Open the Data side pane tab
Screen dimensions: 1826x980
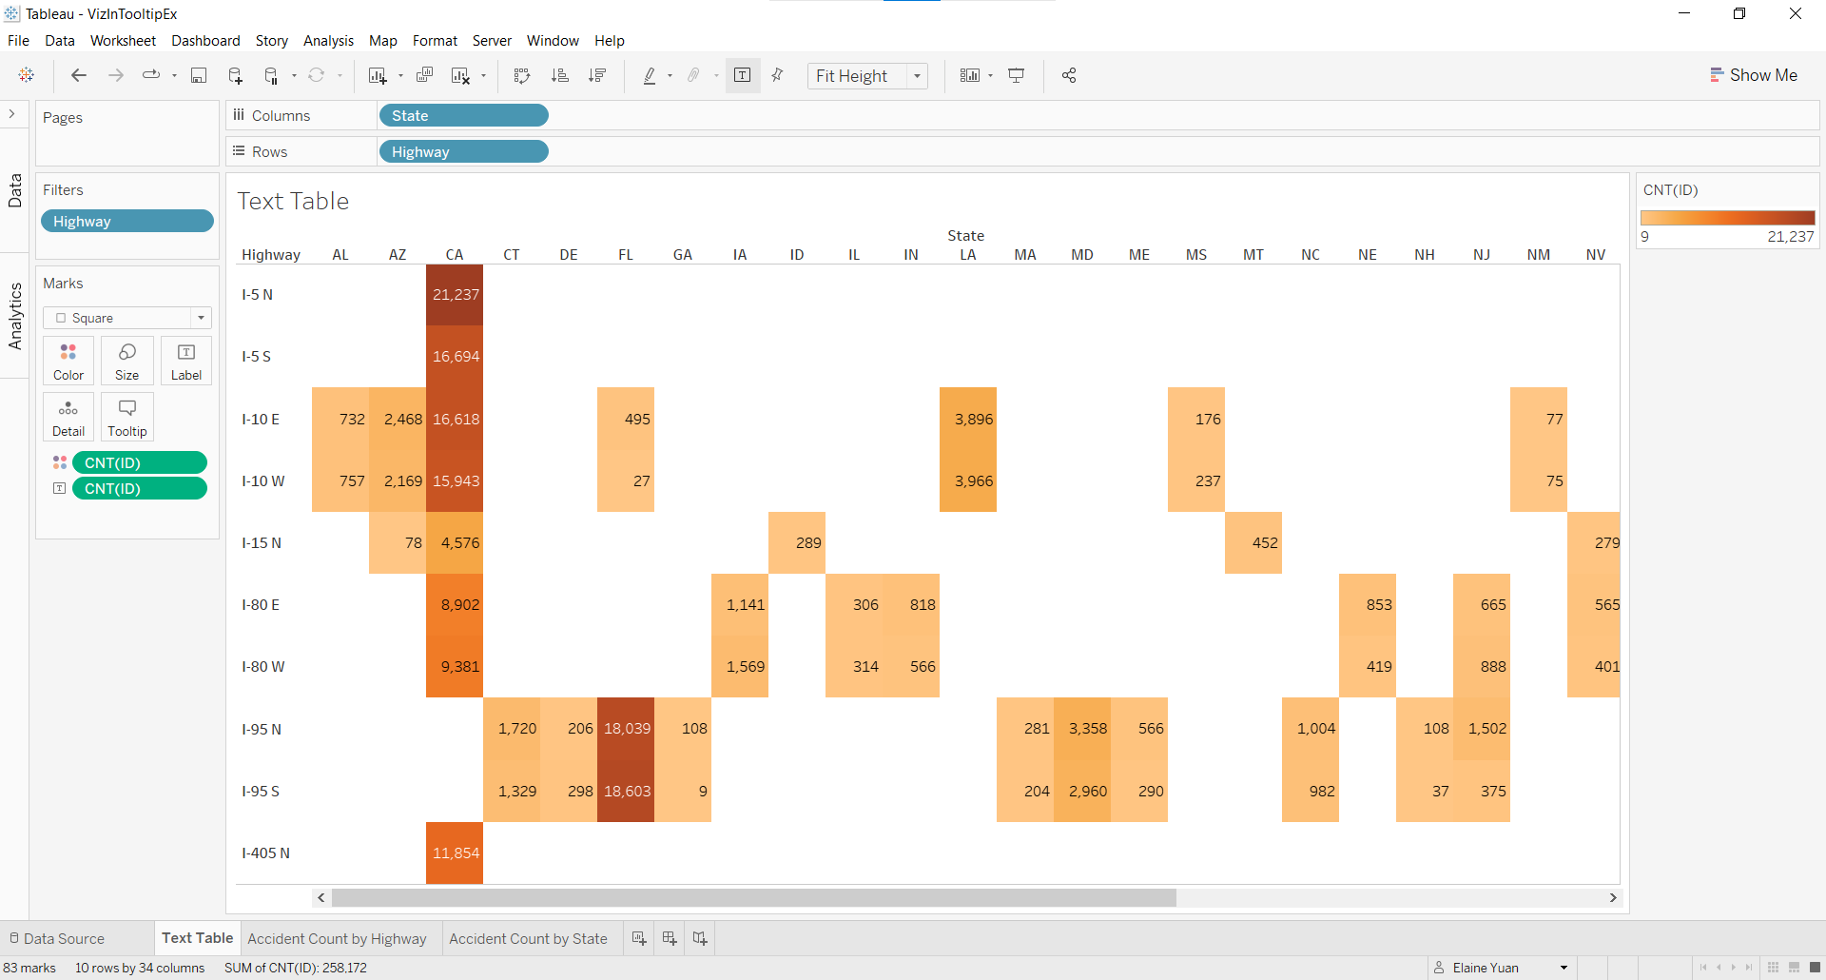pos(15,190)
